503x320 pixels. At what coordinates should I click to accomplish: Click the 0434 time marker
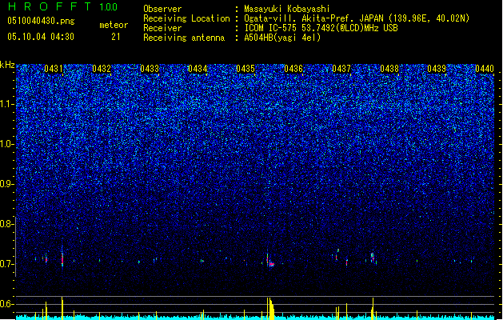(x=198, y=69)
